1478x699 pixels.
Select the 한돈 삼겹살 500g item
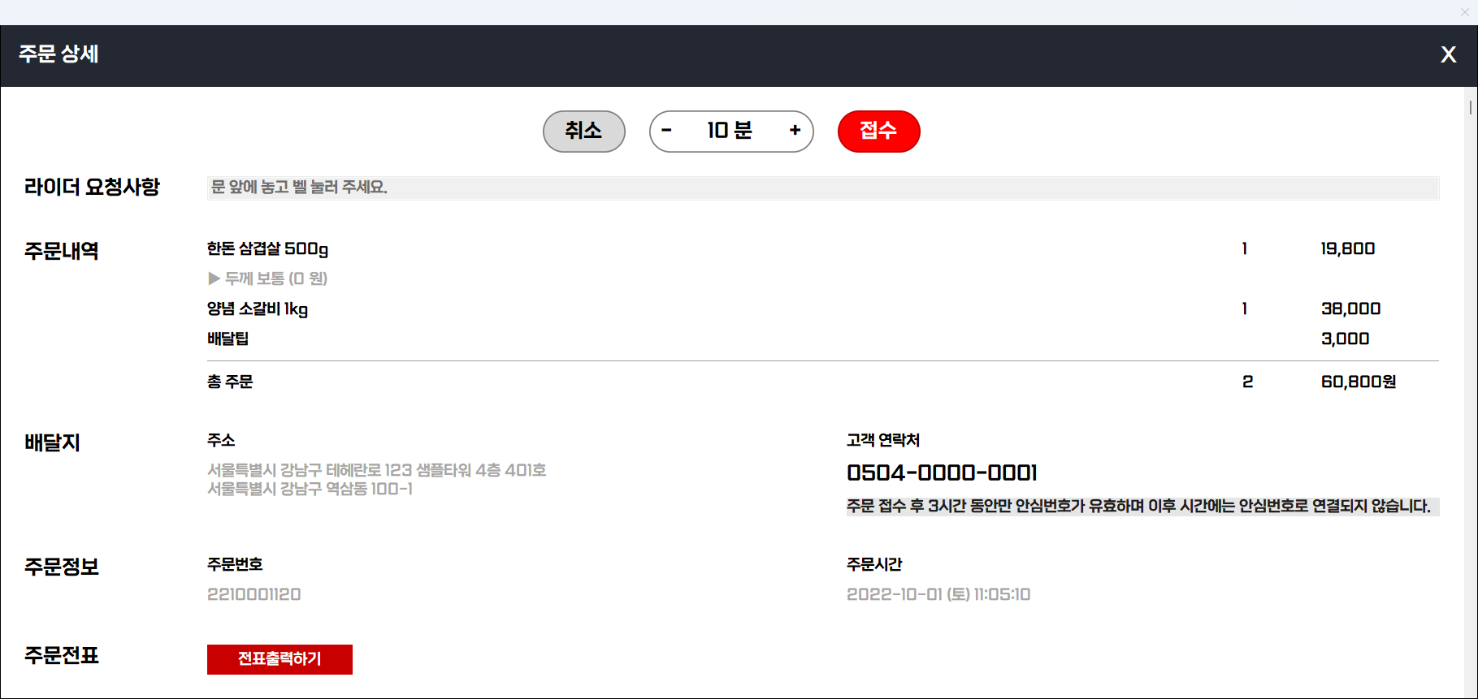pos(267,248)
